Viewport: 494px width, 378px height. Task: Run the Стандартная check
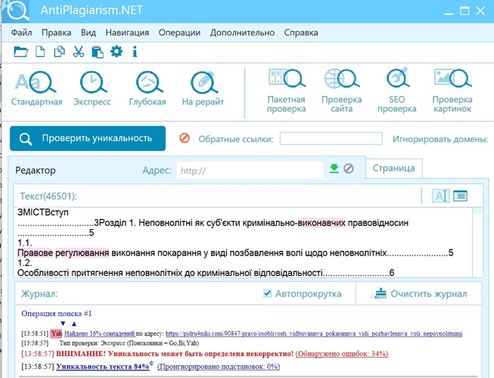pos(36,88)
